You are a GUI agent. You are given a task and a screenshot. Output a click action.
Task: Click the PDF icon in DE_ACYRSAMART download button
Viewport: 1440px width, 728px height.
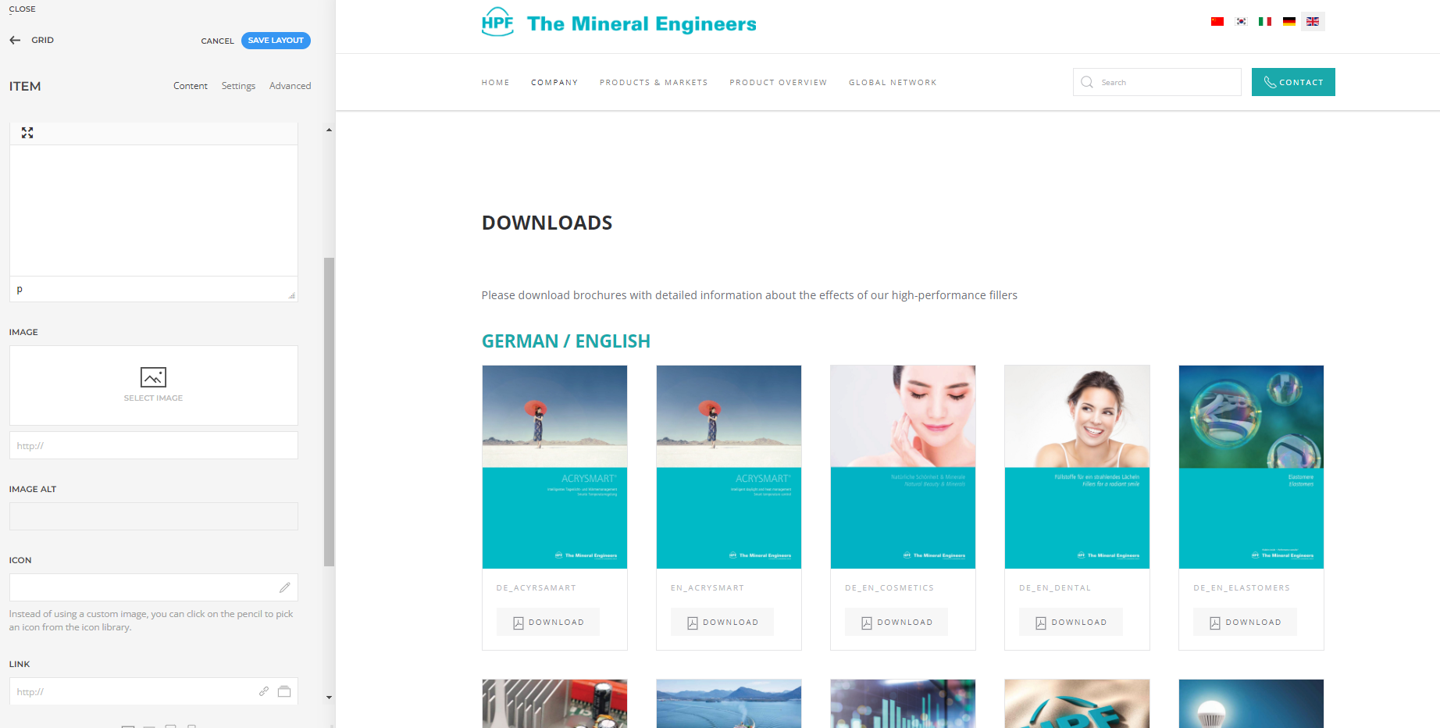[518, 623]
